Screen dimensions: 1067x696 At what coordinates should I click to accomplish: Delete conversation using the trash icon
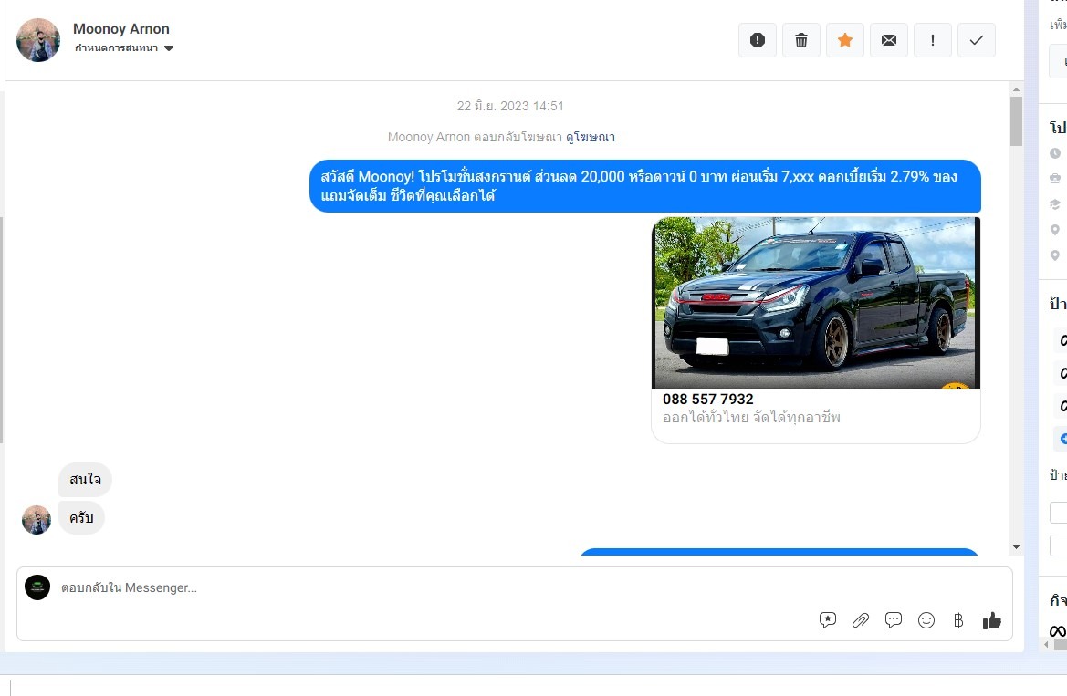click(x=801, y=40)
